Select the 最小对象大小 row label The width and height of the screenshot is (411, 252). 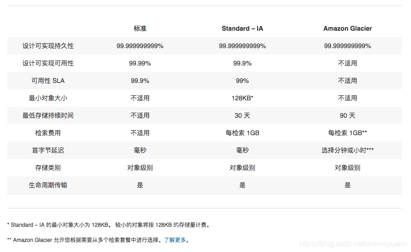(x=48, y=99)
